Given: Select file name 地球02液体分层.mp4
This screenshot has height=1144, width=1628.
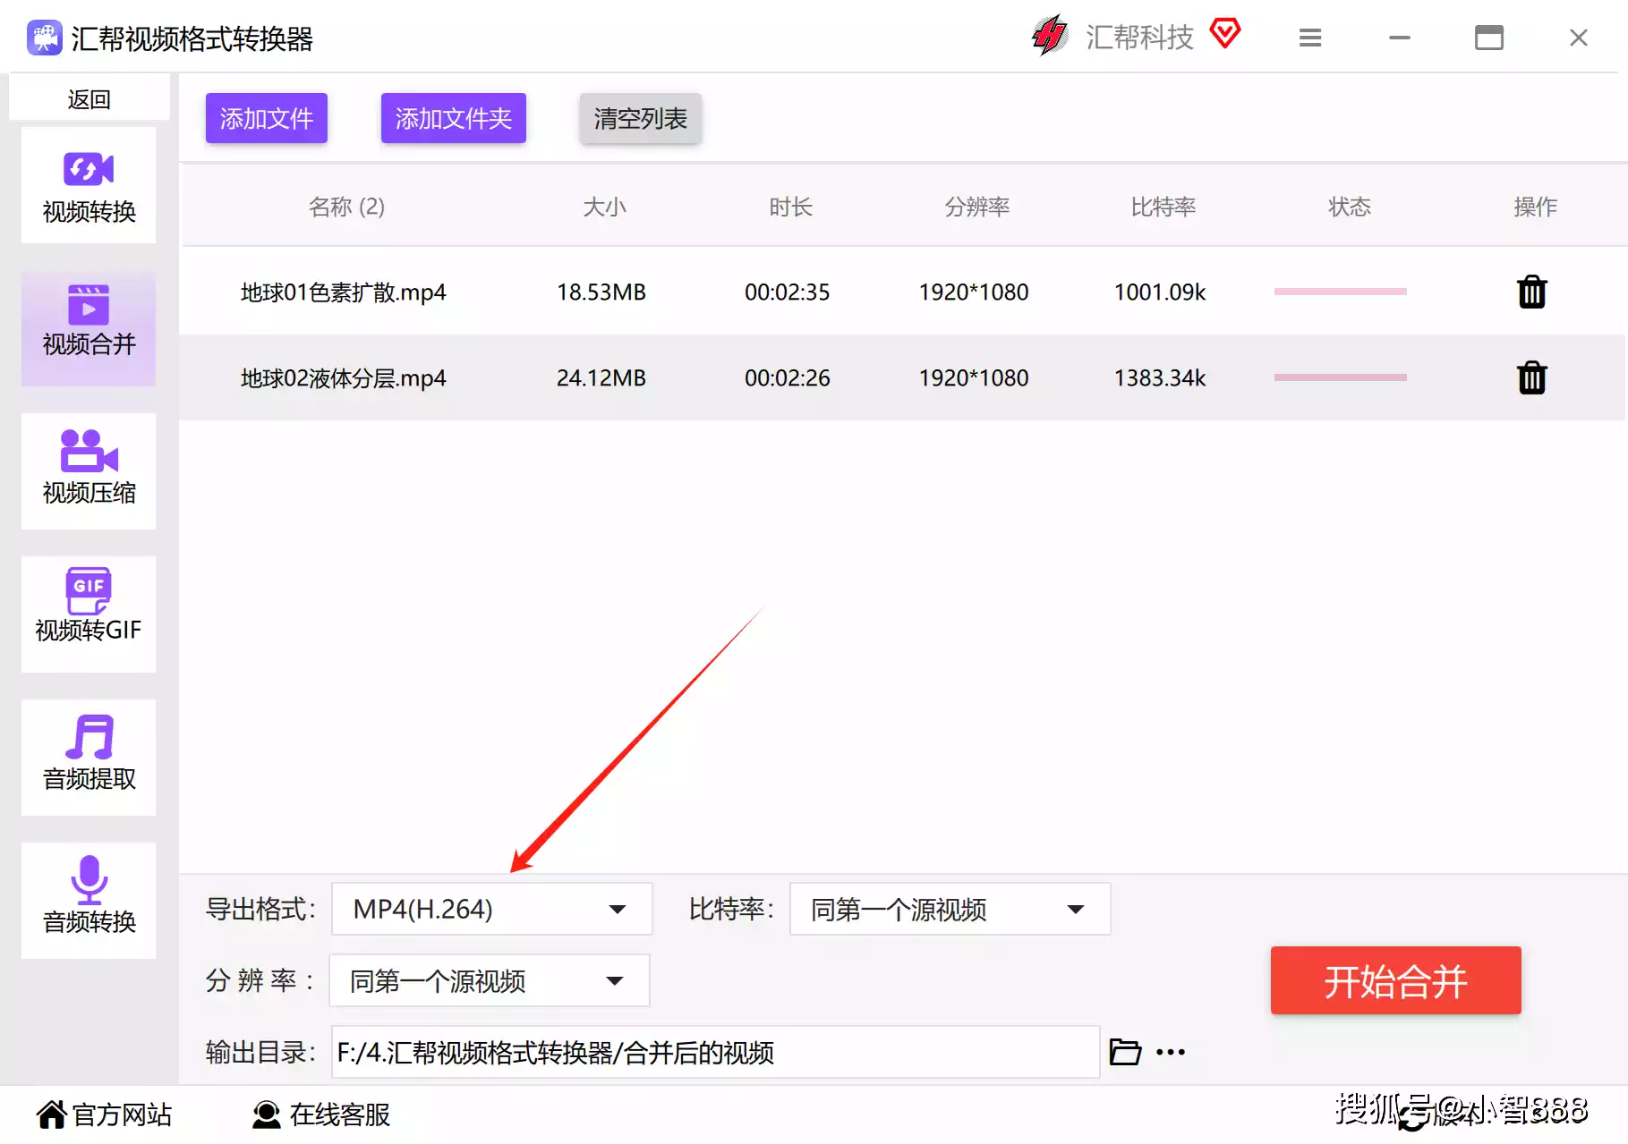Looking at the screenshot, I should (x=344, y=378).
